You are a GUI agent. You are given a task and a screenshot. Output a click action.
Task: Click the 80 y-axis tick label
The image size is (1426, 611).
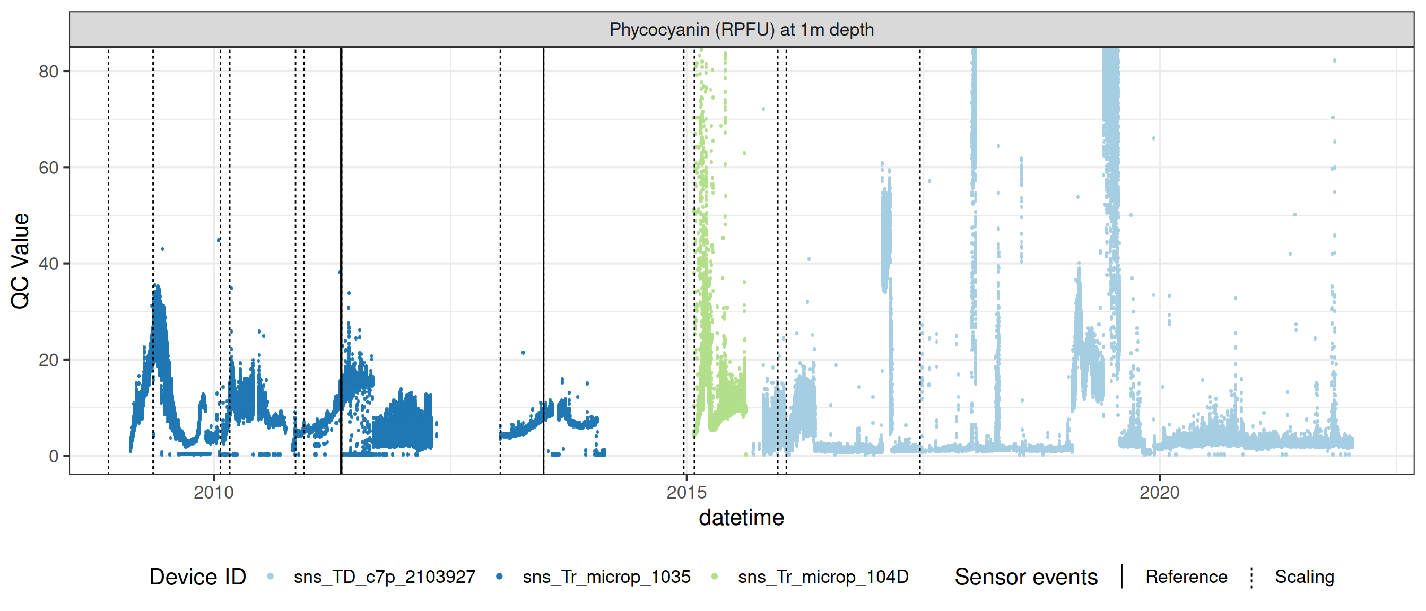coord(49,72)
